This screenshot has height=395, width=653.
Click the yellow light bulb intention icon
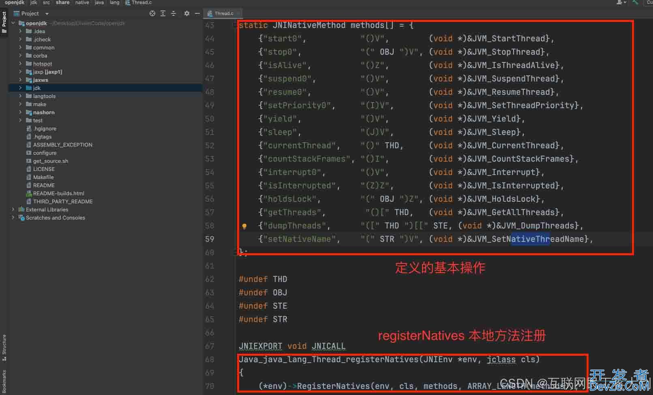coord(244,226)
